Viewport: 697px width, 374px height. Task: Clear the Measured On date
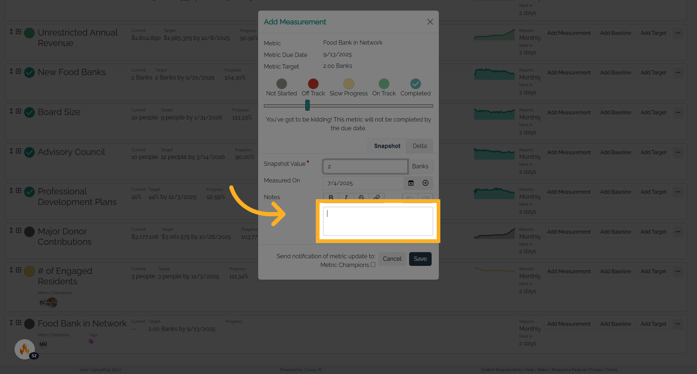click(425, 183)
